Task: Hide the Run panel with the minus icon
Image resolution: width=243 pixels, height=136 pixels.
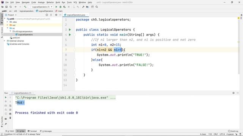Action: coord(238,93)
